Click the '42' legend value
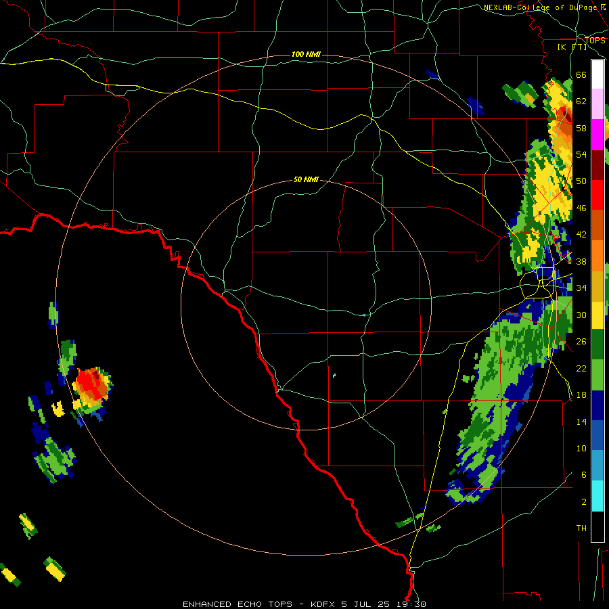 point(581,235)
